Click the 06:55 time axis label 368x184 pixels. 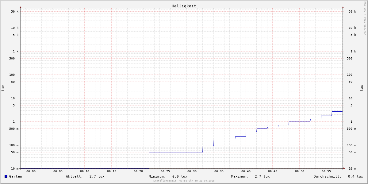326,171
